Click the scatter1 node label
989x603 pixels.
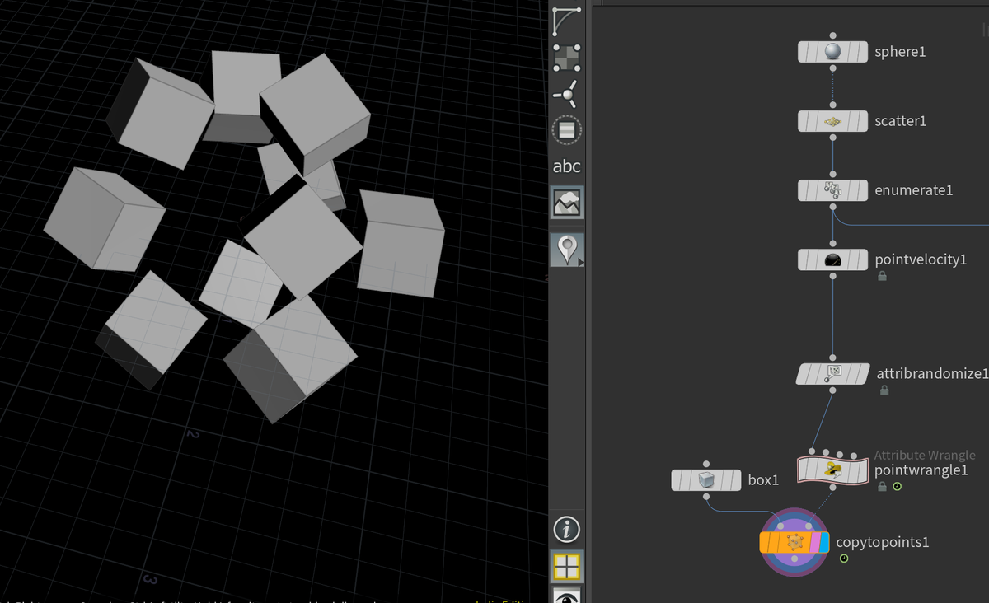[901, 121]
